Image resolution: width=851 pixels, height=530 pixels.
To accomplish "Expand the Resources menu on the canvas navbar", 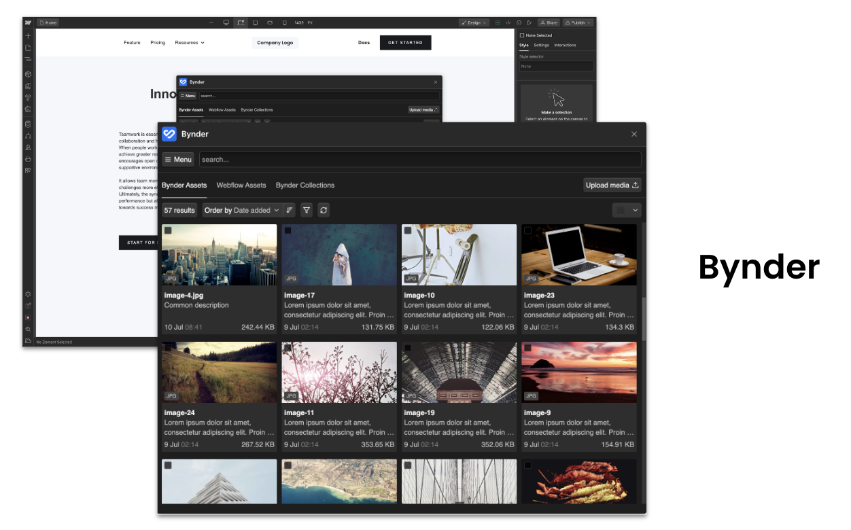I will [x=190, y=43].
